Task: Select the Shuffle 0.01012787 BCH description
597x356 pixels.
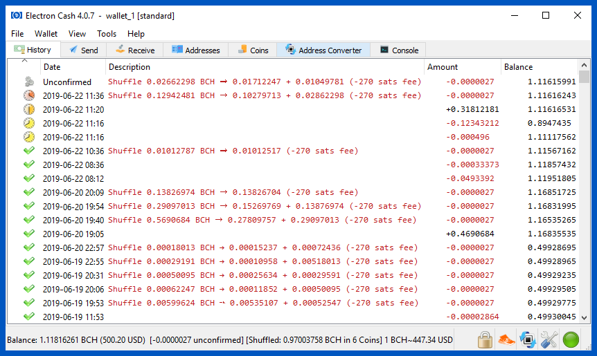Action: click(x=233, y=151)
